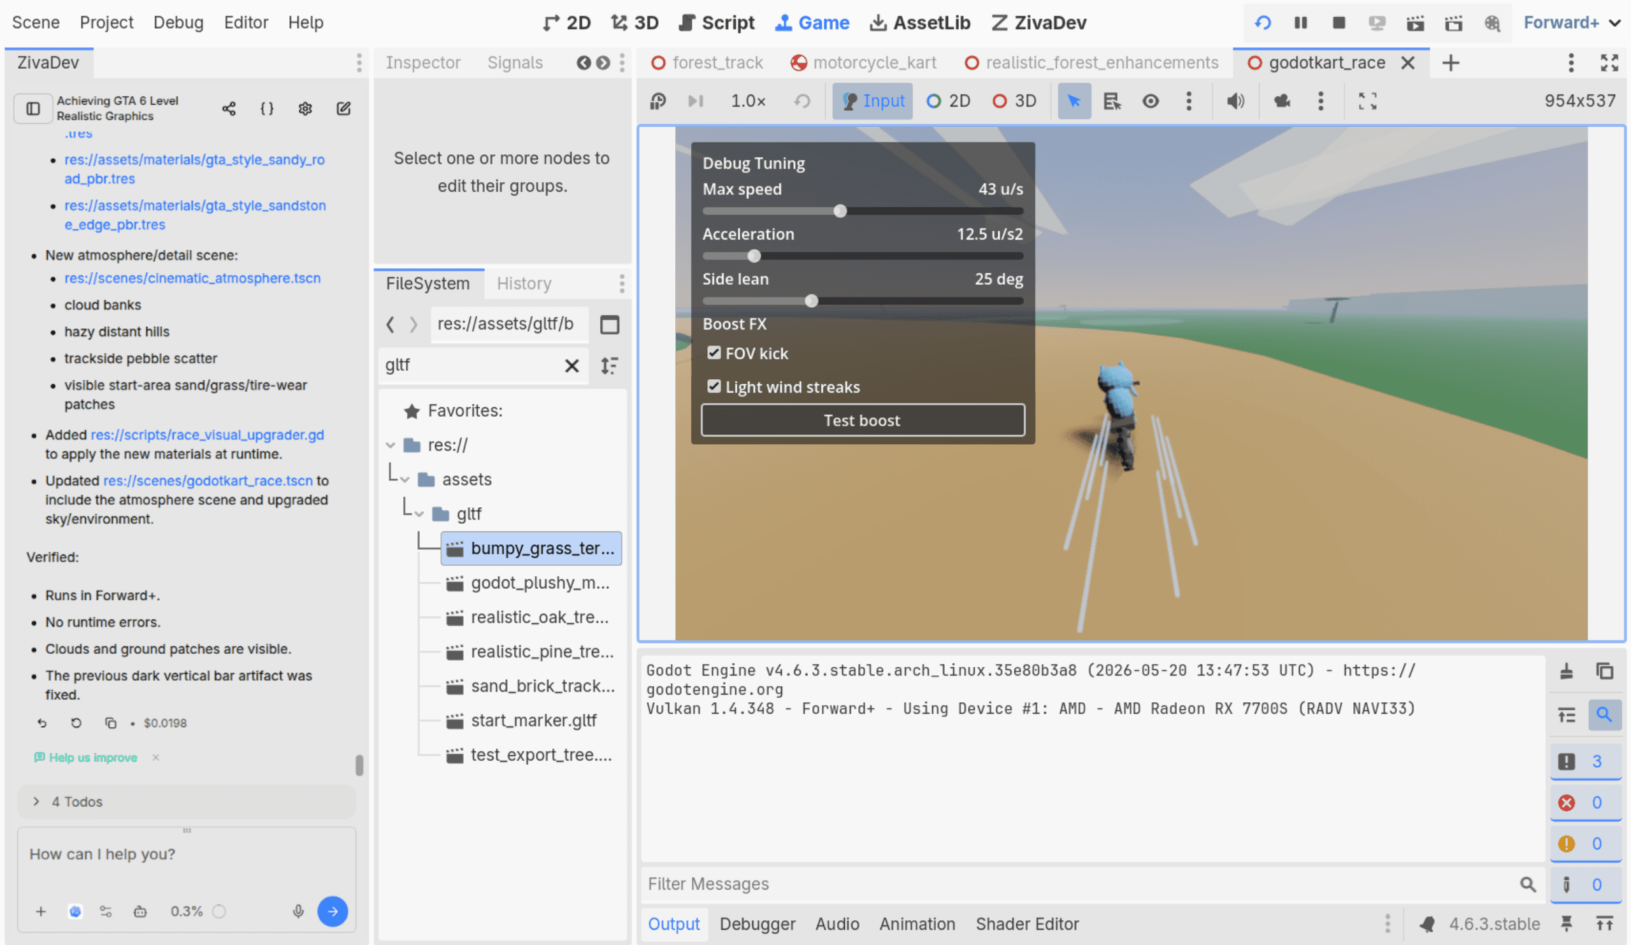Collapse the gltf folder
Viewport: 1631px width, 945px height.
pos(419,514)
